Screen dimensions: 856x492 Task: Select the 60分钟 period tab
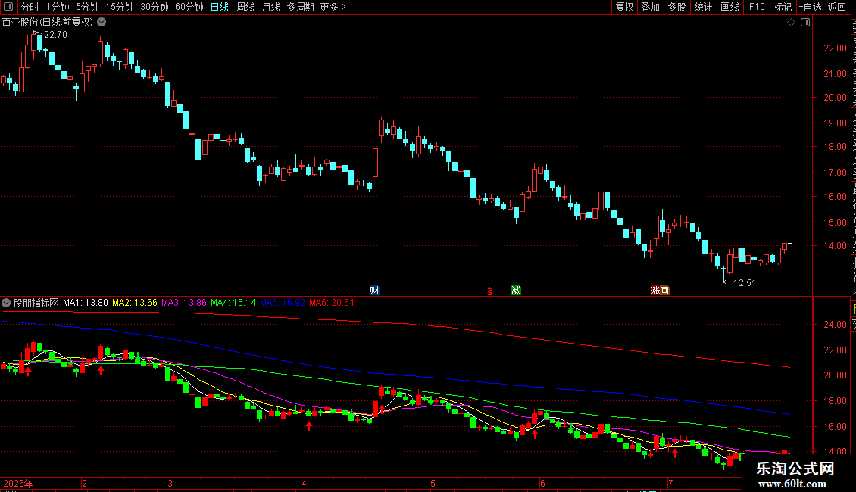pyautogui.click(x=189, y=7)
